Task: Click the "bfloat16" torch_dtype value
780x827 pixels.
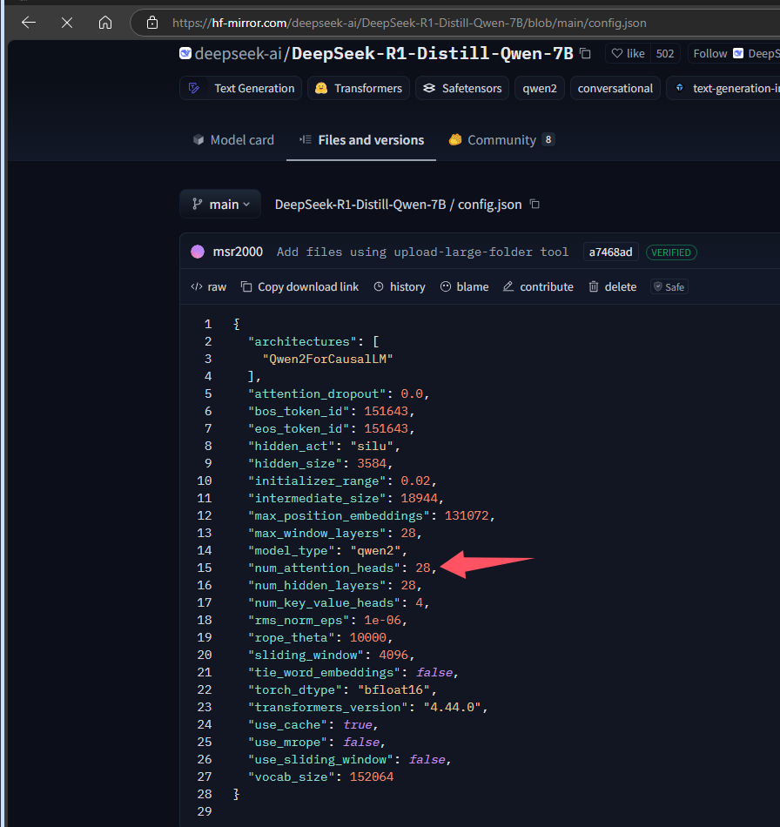Action: click(393, 689)
